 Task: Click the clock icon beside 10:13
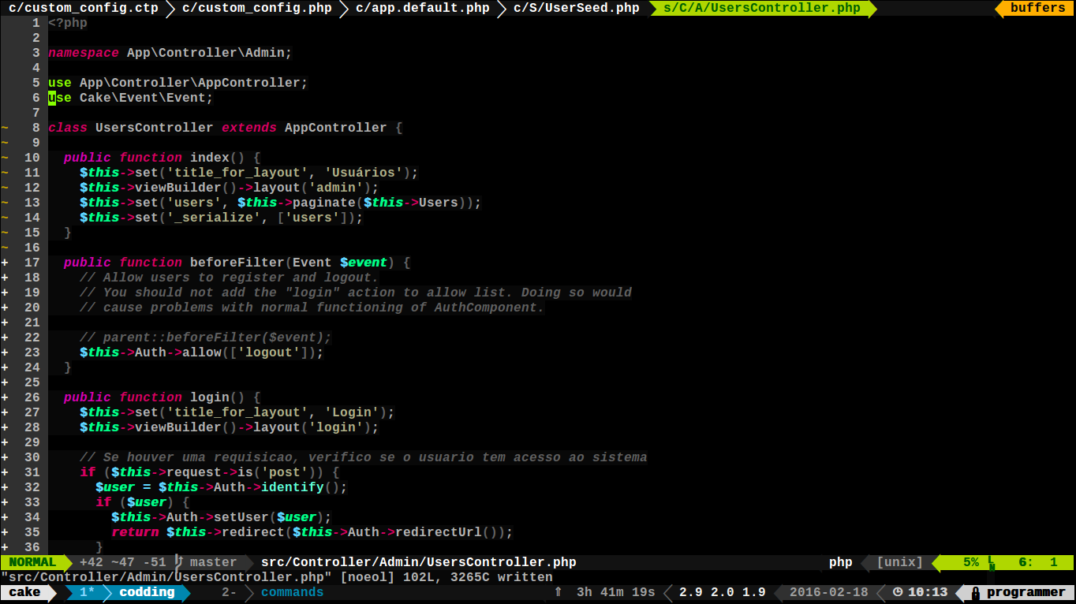[897, 592]
